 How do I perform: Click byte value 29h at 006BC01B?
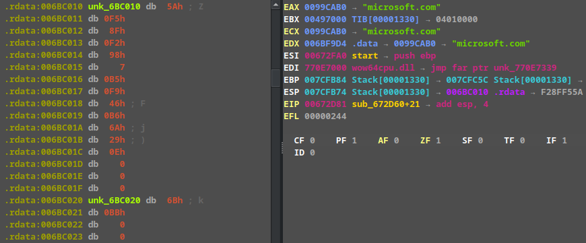coord(117,140)
